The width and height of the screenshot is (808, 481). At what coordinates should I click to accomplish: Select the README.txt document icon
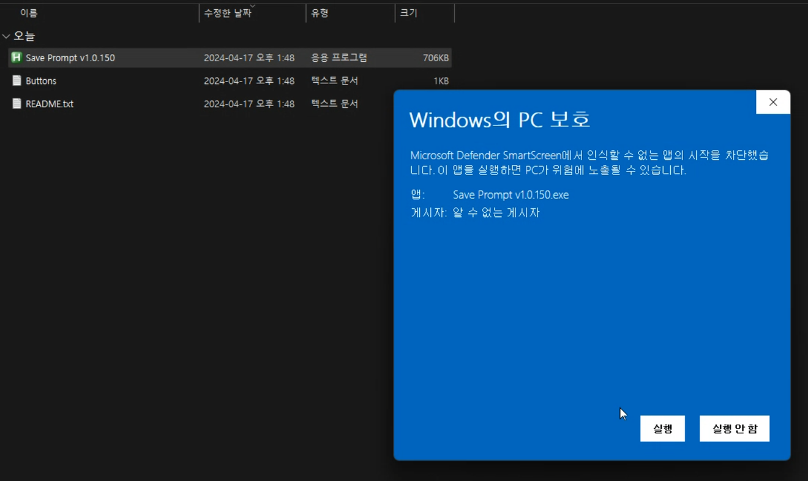pos(17,104)
